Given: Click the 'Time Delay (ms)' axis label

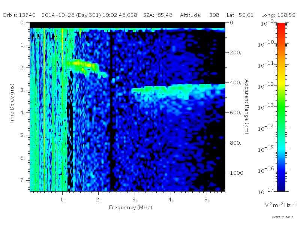Looking at the screenshot, I should [x=12, y=104].
